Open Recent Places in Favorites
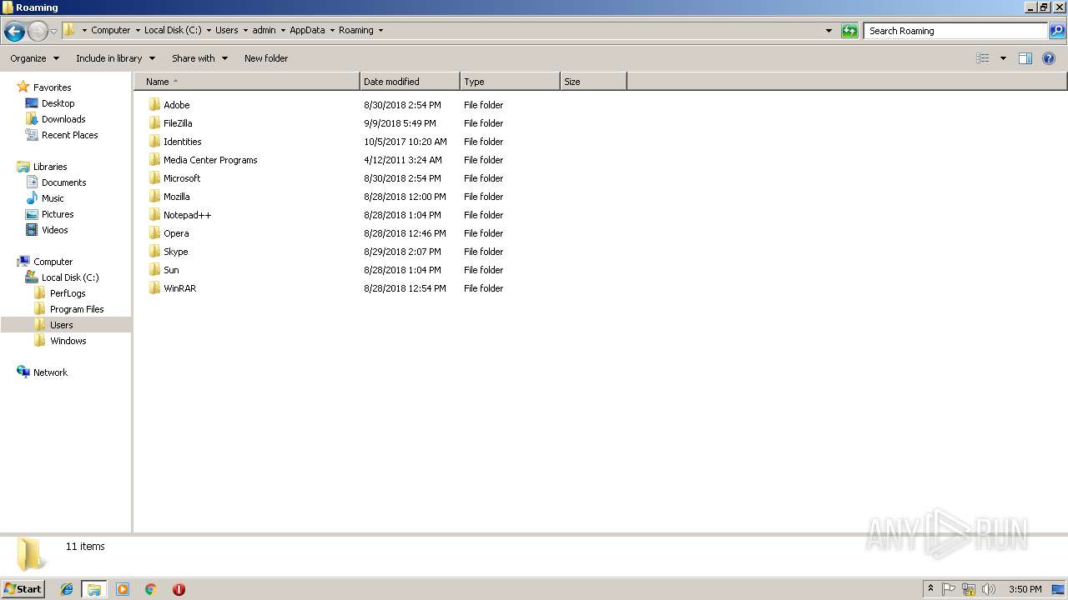The image size is (1068, 600). 70,135
